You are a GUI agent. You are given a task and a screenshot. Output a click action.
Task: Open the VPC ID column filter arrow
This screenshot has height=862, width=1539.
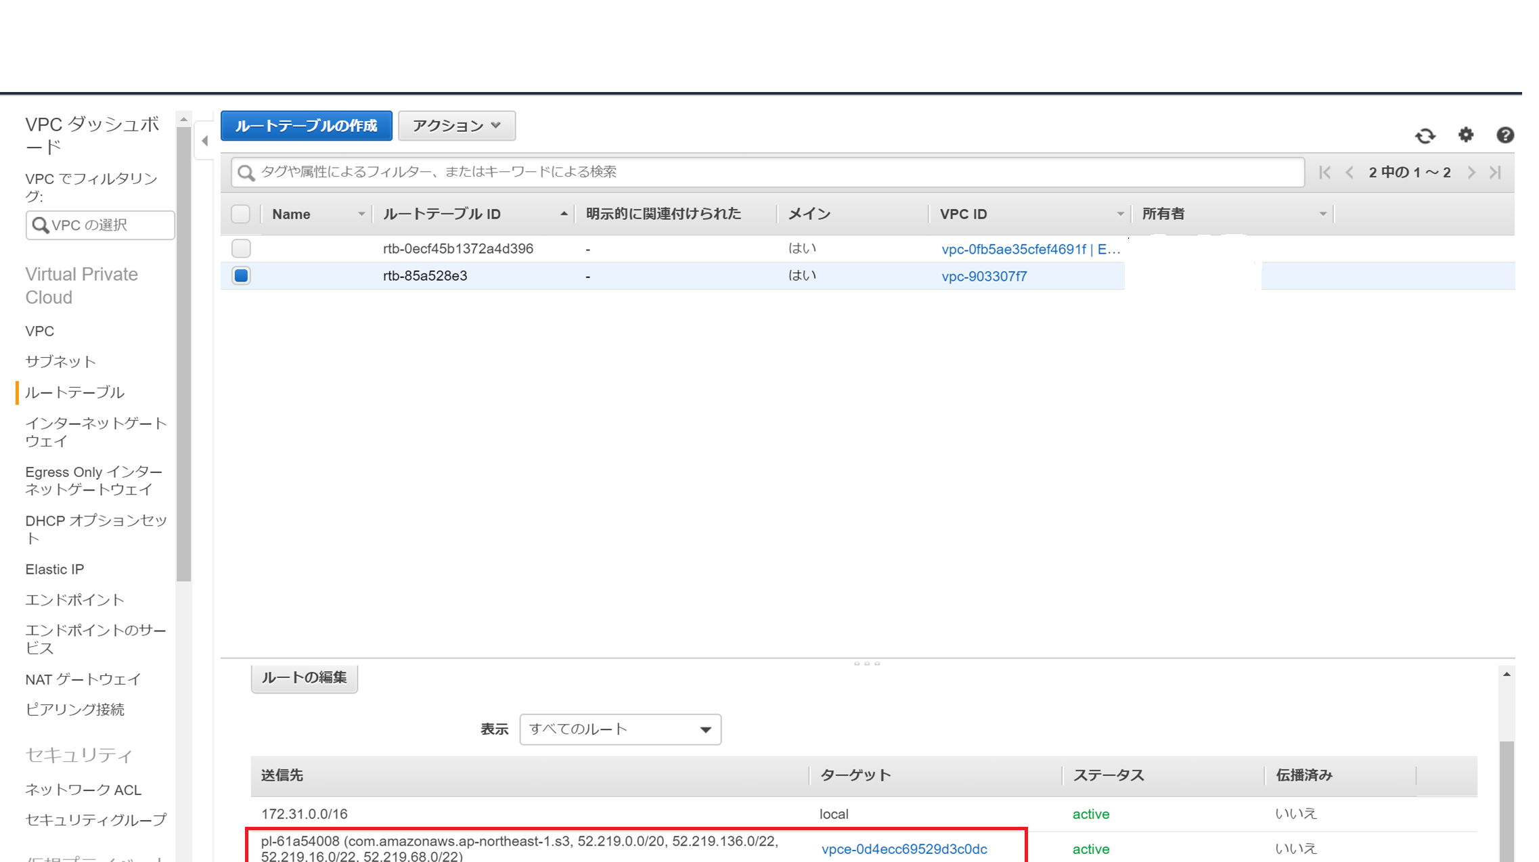(1120, 214)
